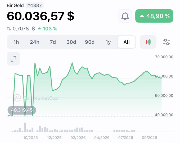Select the 1h timeframe
180x143 pixels.
click(x=16, y=42)
